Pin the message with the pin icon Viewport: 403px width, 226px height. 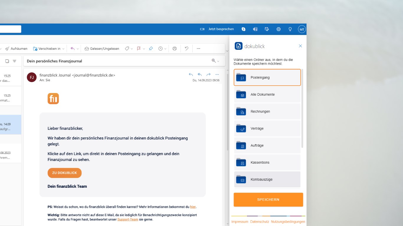click(151, 49)
